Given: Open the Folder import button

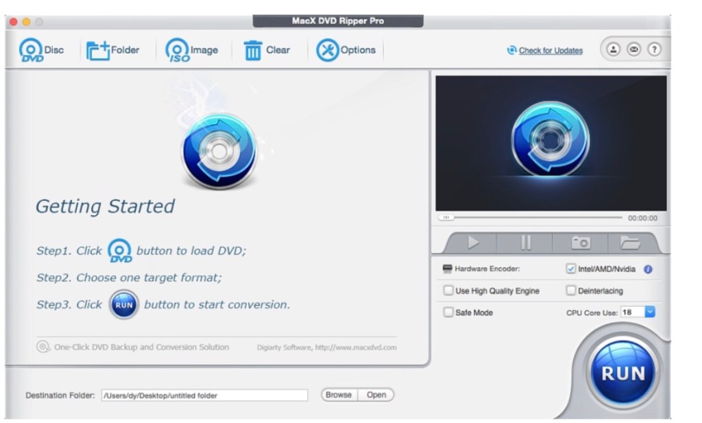Looking at the screenshot, I should coord(113,50).
